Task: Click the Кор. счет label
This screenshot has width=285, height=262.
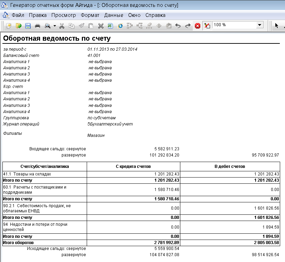Action: pos(13,87)
